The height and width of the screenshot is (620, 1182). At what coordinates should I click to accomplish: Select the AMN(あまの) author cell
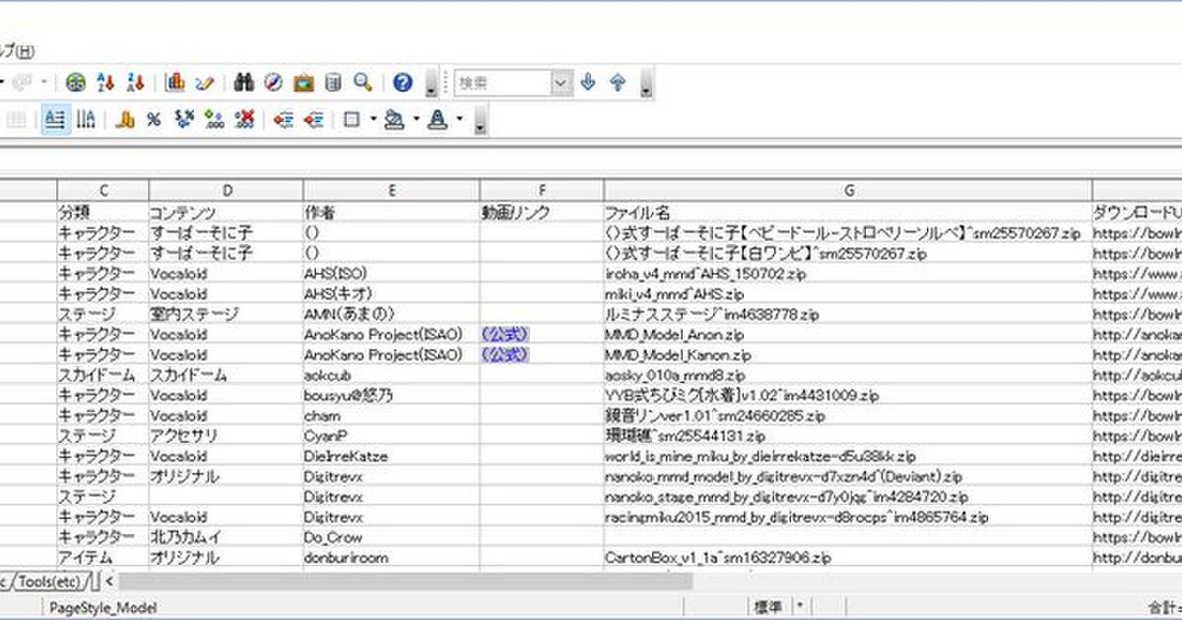click(x=391, y=313)
